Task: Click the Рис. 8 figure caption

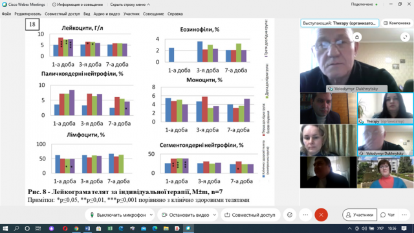Action: (x=125, y=192)
